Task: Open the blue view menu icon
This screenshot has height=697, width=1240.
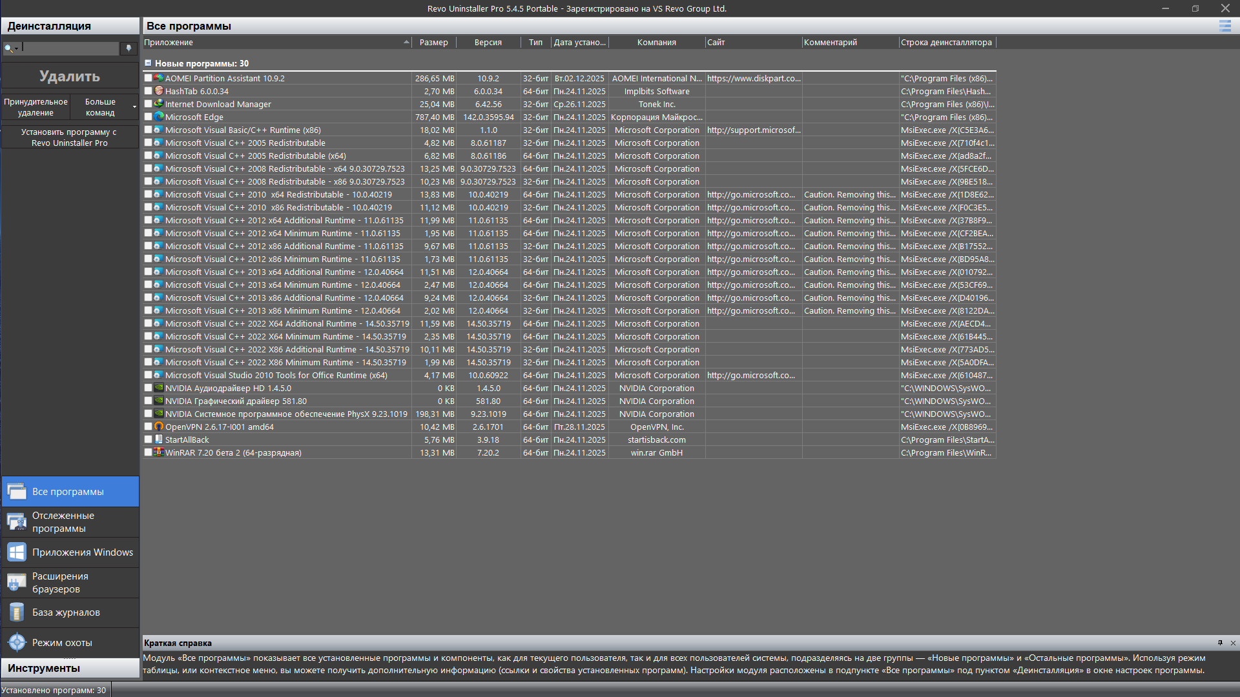Action: click(1224, 26)
